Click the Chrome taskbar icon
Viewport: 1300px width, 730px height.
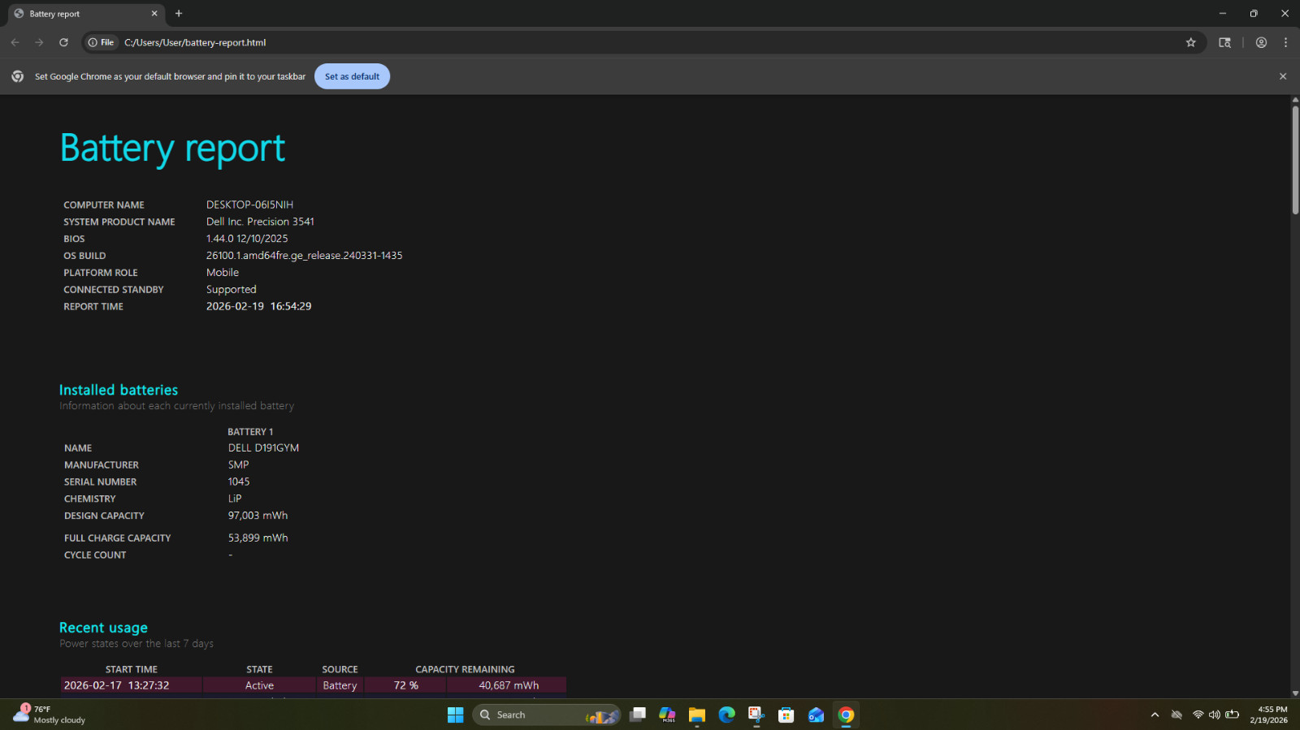click(846, 715)
